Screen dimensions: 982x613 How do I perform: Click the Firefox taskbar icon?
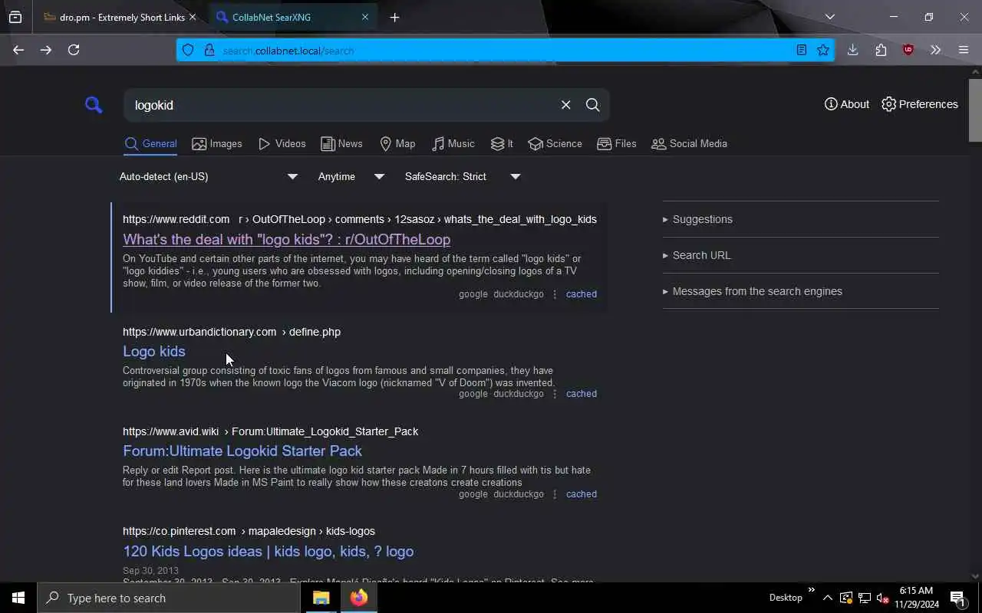[x=359, y=598]
